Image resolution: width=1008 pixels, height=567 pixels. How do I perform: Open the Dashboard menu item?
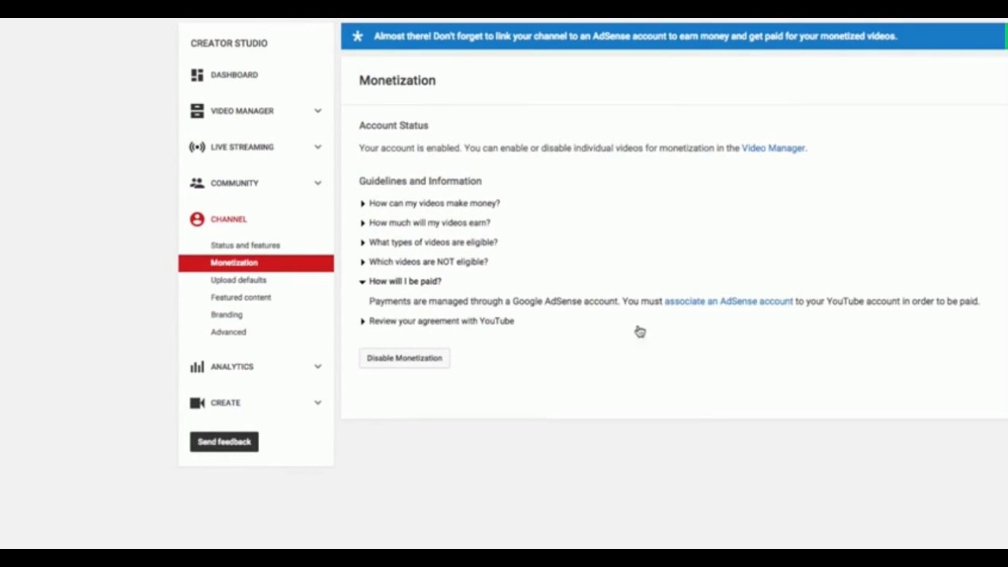click(234, 75)
